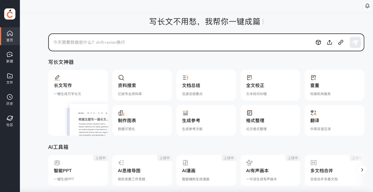
Task: Click the orange C app logo
Action: [x=10, y=14]
